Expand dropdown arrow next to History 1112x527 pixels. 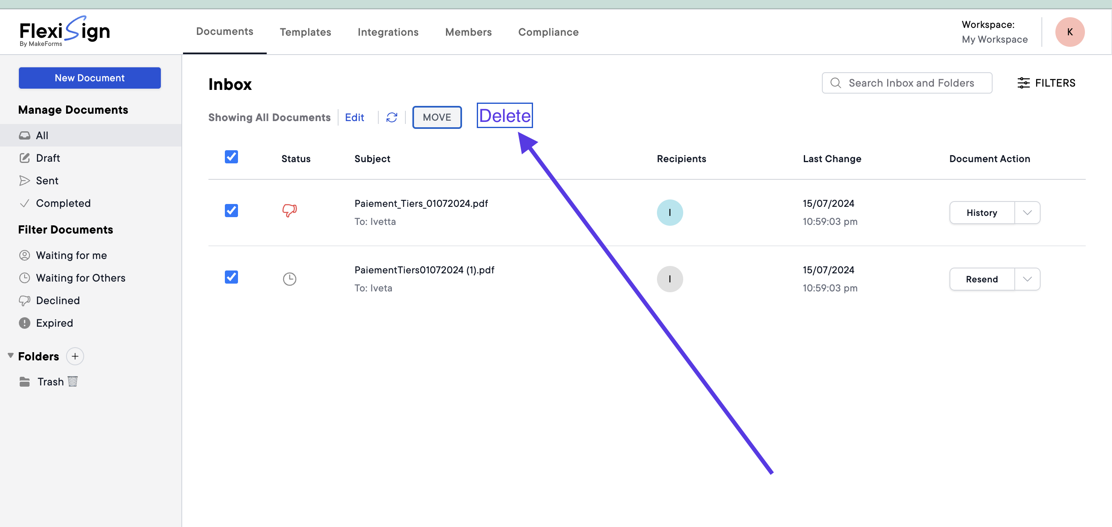(x=1027, y=212)
